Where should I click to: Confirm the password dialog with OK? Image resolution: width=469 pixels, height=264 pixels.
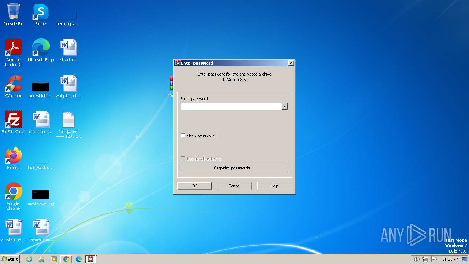[x=194, y=186]
